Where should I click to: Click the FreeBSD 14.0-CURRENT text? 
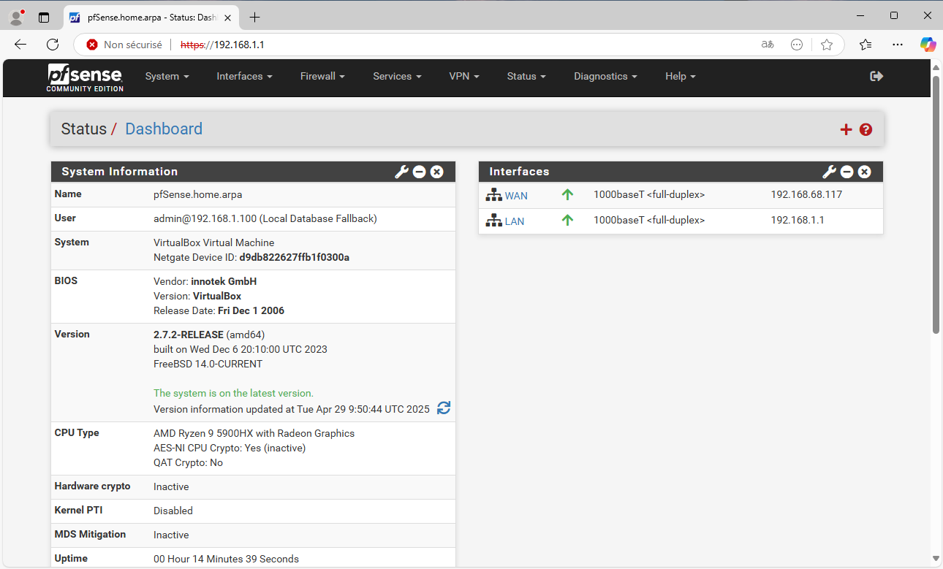208,364
